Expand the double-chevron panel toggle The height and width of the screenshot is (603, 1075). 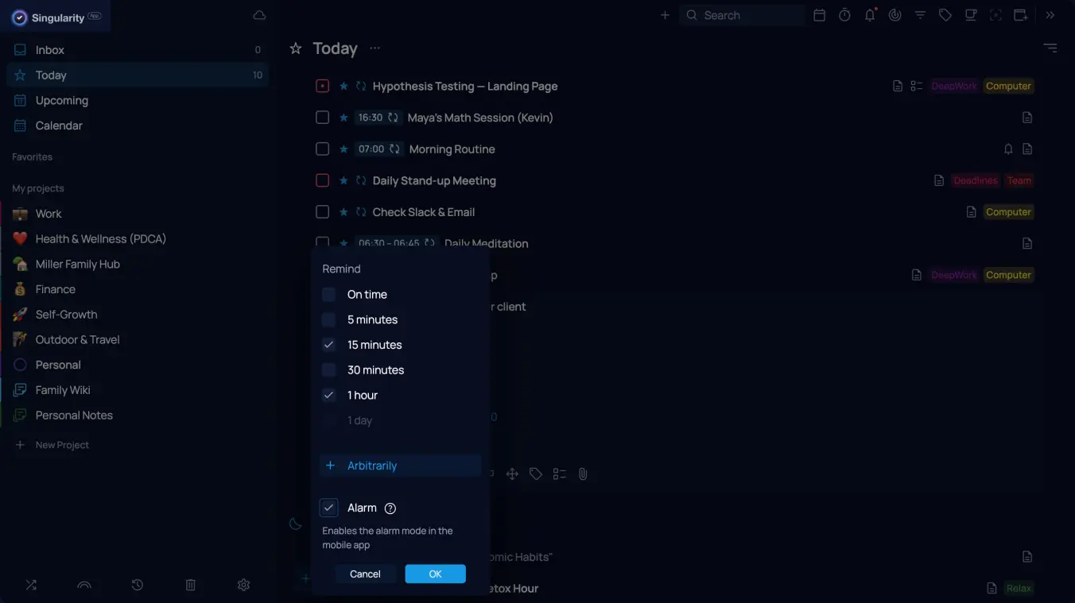point(1050,15)
